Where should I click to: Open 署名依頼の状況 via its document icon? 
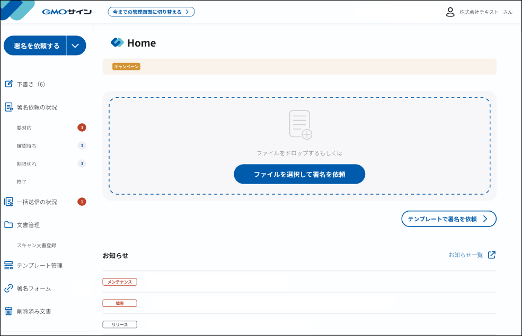[x=8, y=107]
